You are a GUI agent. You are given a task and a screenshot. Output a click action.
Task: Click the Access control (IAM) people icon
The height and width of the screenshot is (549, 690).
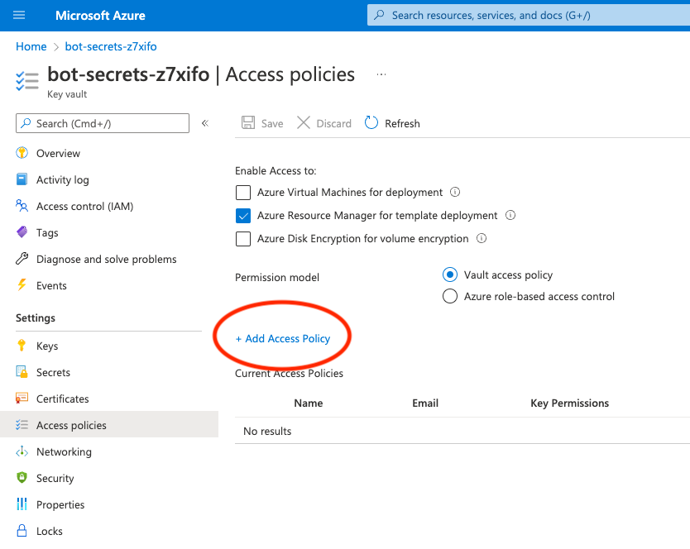tap(22, 206)
